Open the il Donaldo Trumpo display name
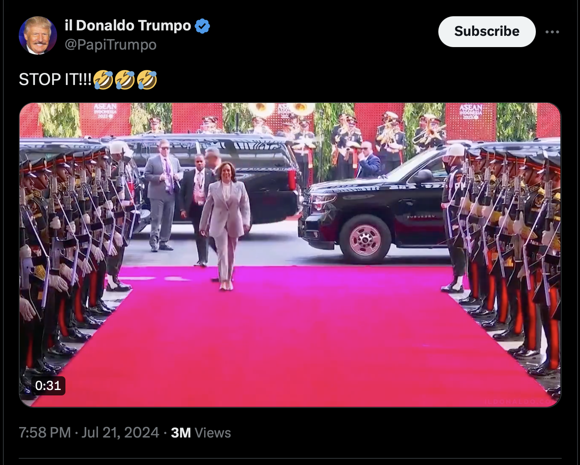The width and height of the screenshot is (580, 465). (128, 25)
